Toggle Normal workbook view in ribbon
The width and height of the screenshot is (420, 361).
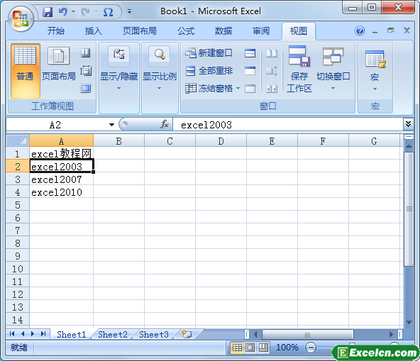click(x=25, y=71)
